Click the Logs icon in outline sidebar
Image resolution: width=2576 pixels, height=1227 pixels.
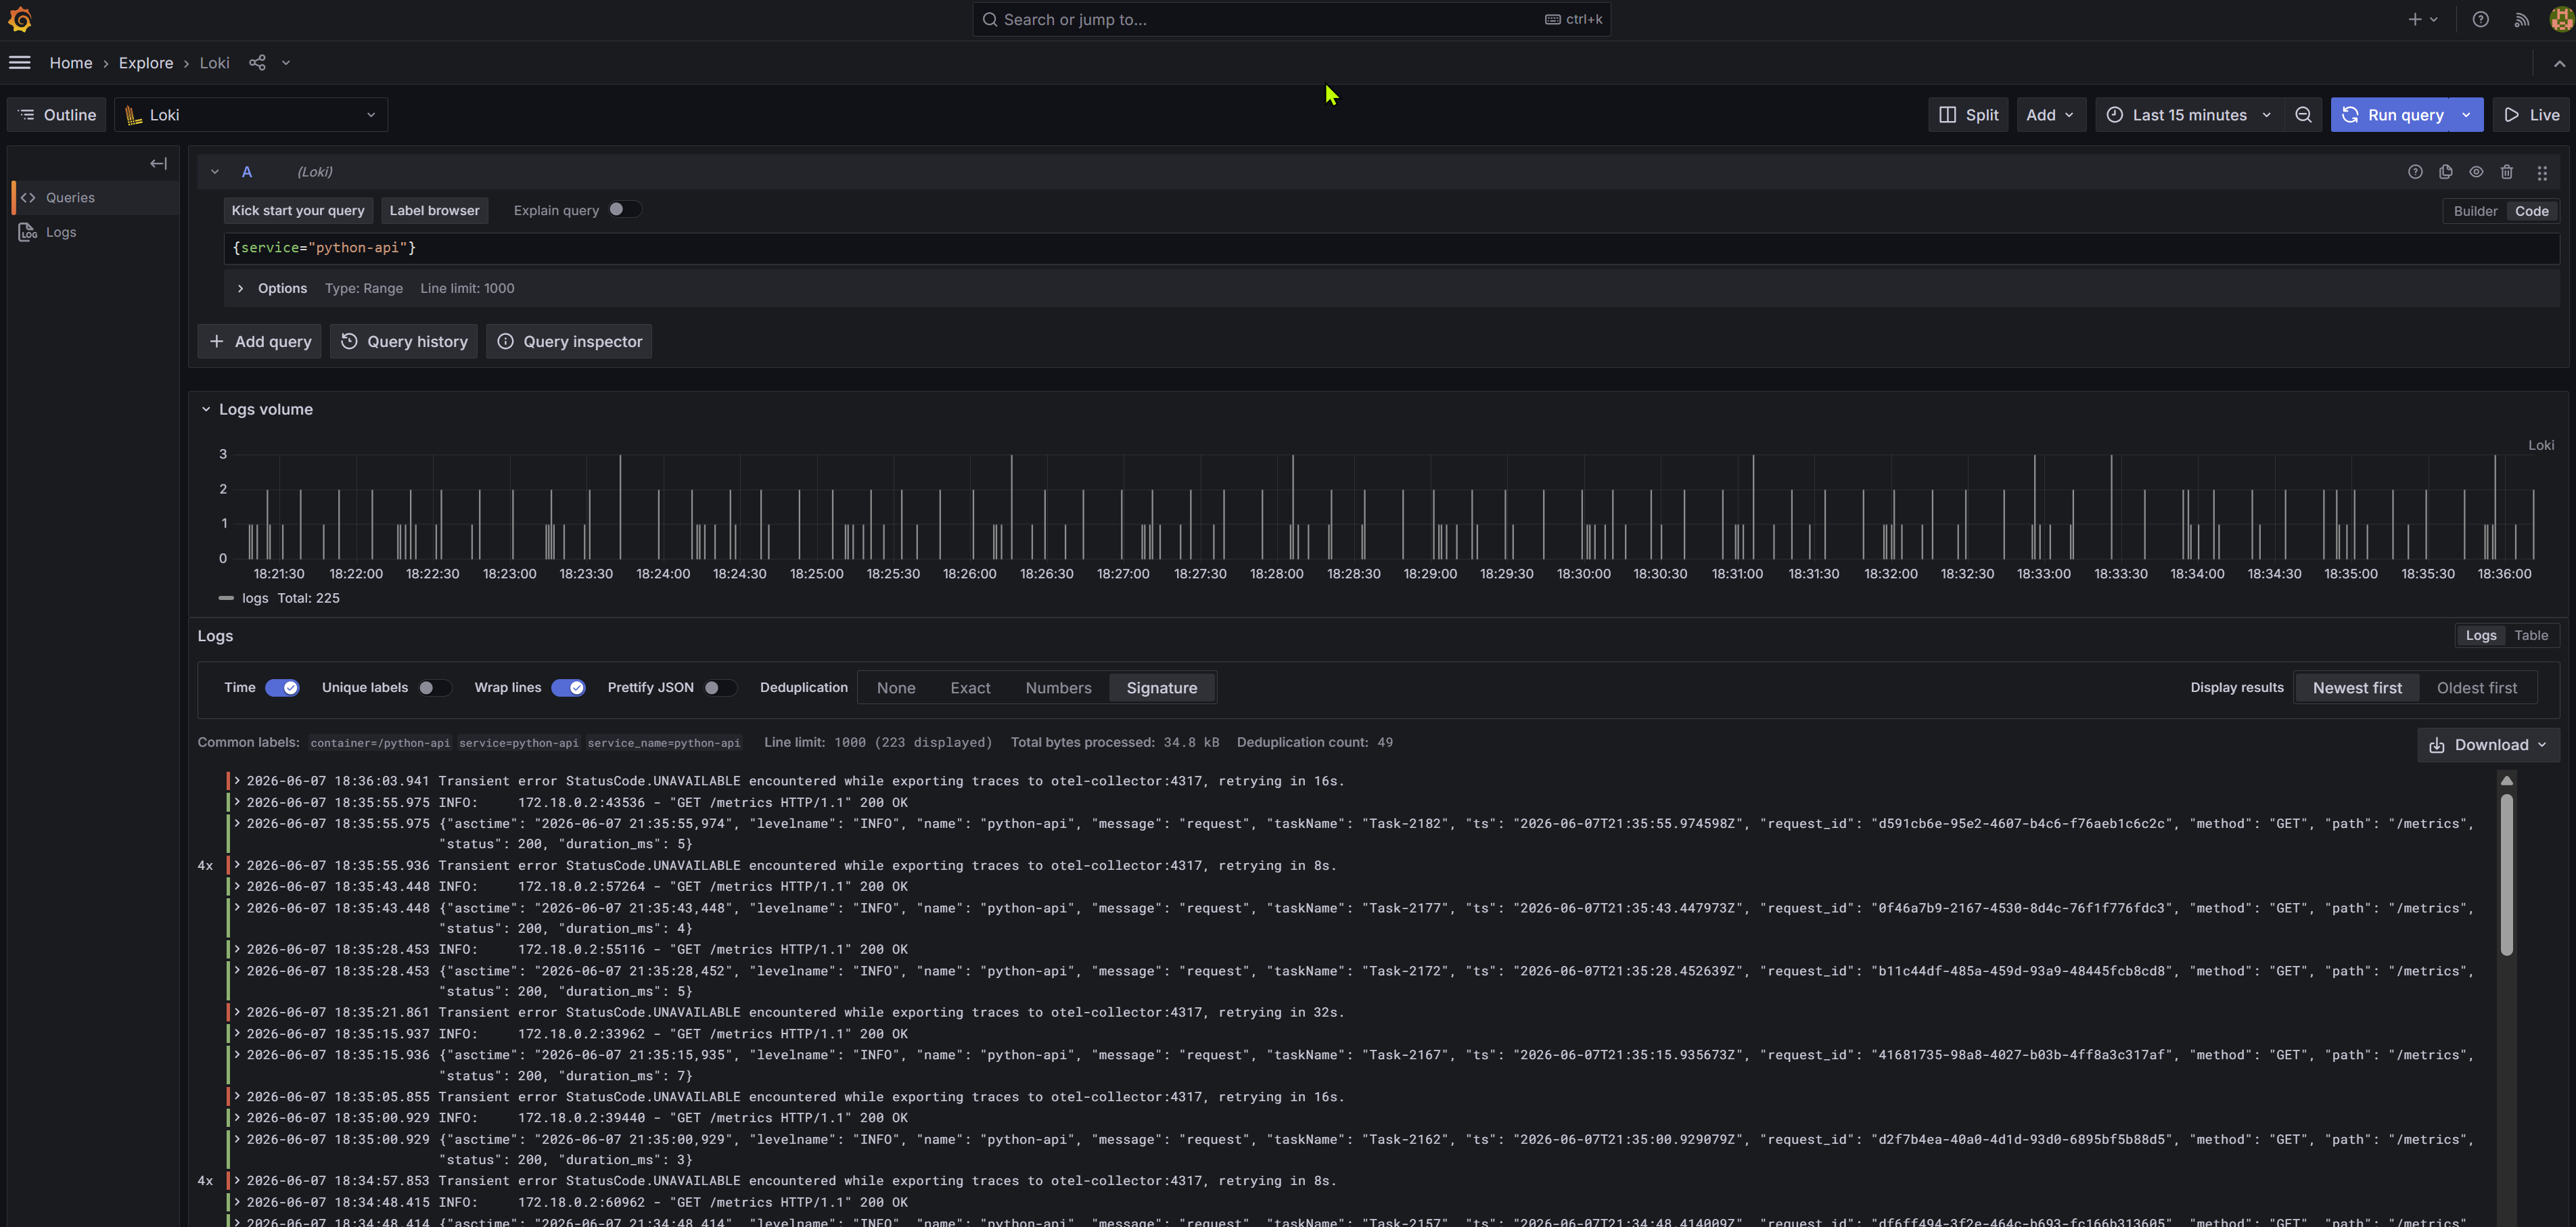click(x=28, y=232)
